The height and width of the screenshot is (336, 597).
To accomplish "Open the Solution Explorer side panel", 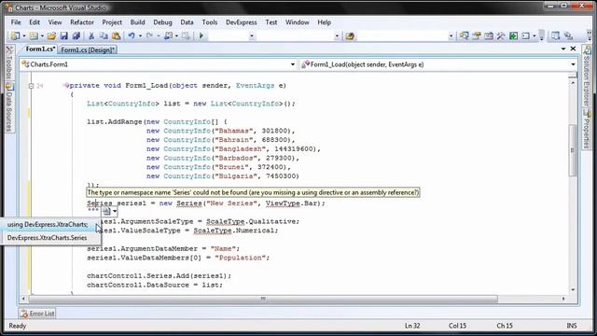I will (587, 76).
